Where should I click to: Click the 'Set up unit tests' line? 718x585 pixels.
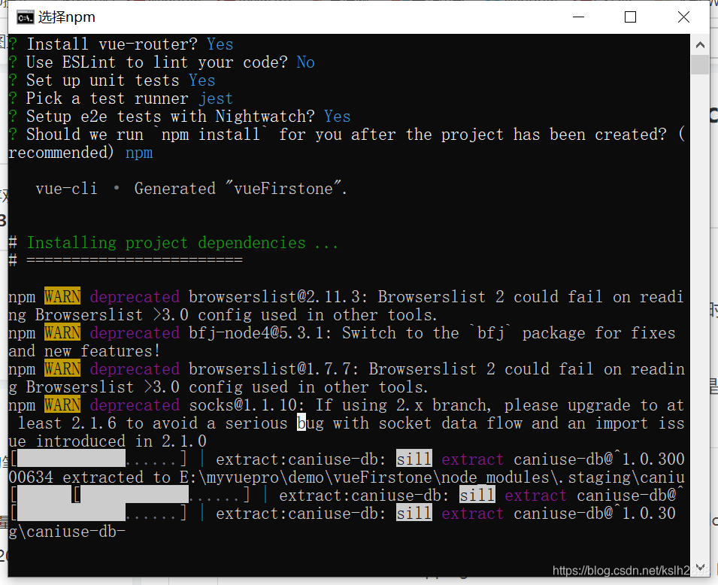tap(112, 80)
